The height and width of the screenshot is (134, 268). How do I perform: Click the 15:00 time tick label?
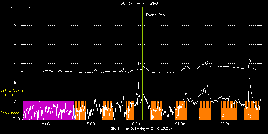pos(90,124)
